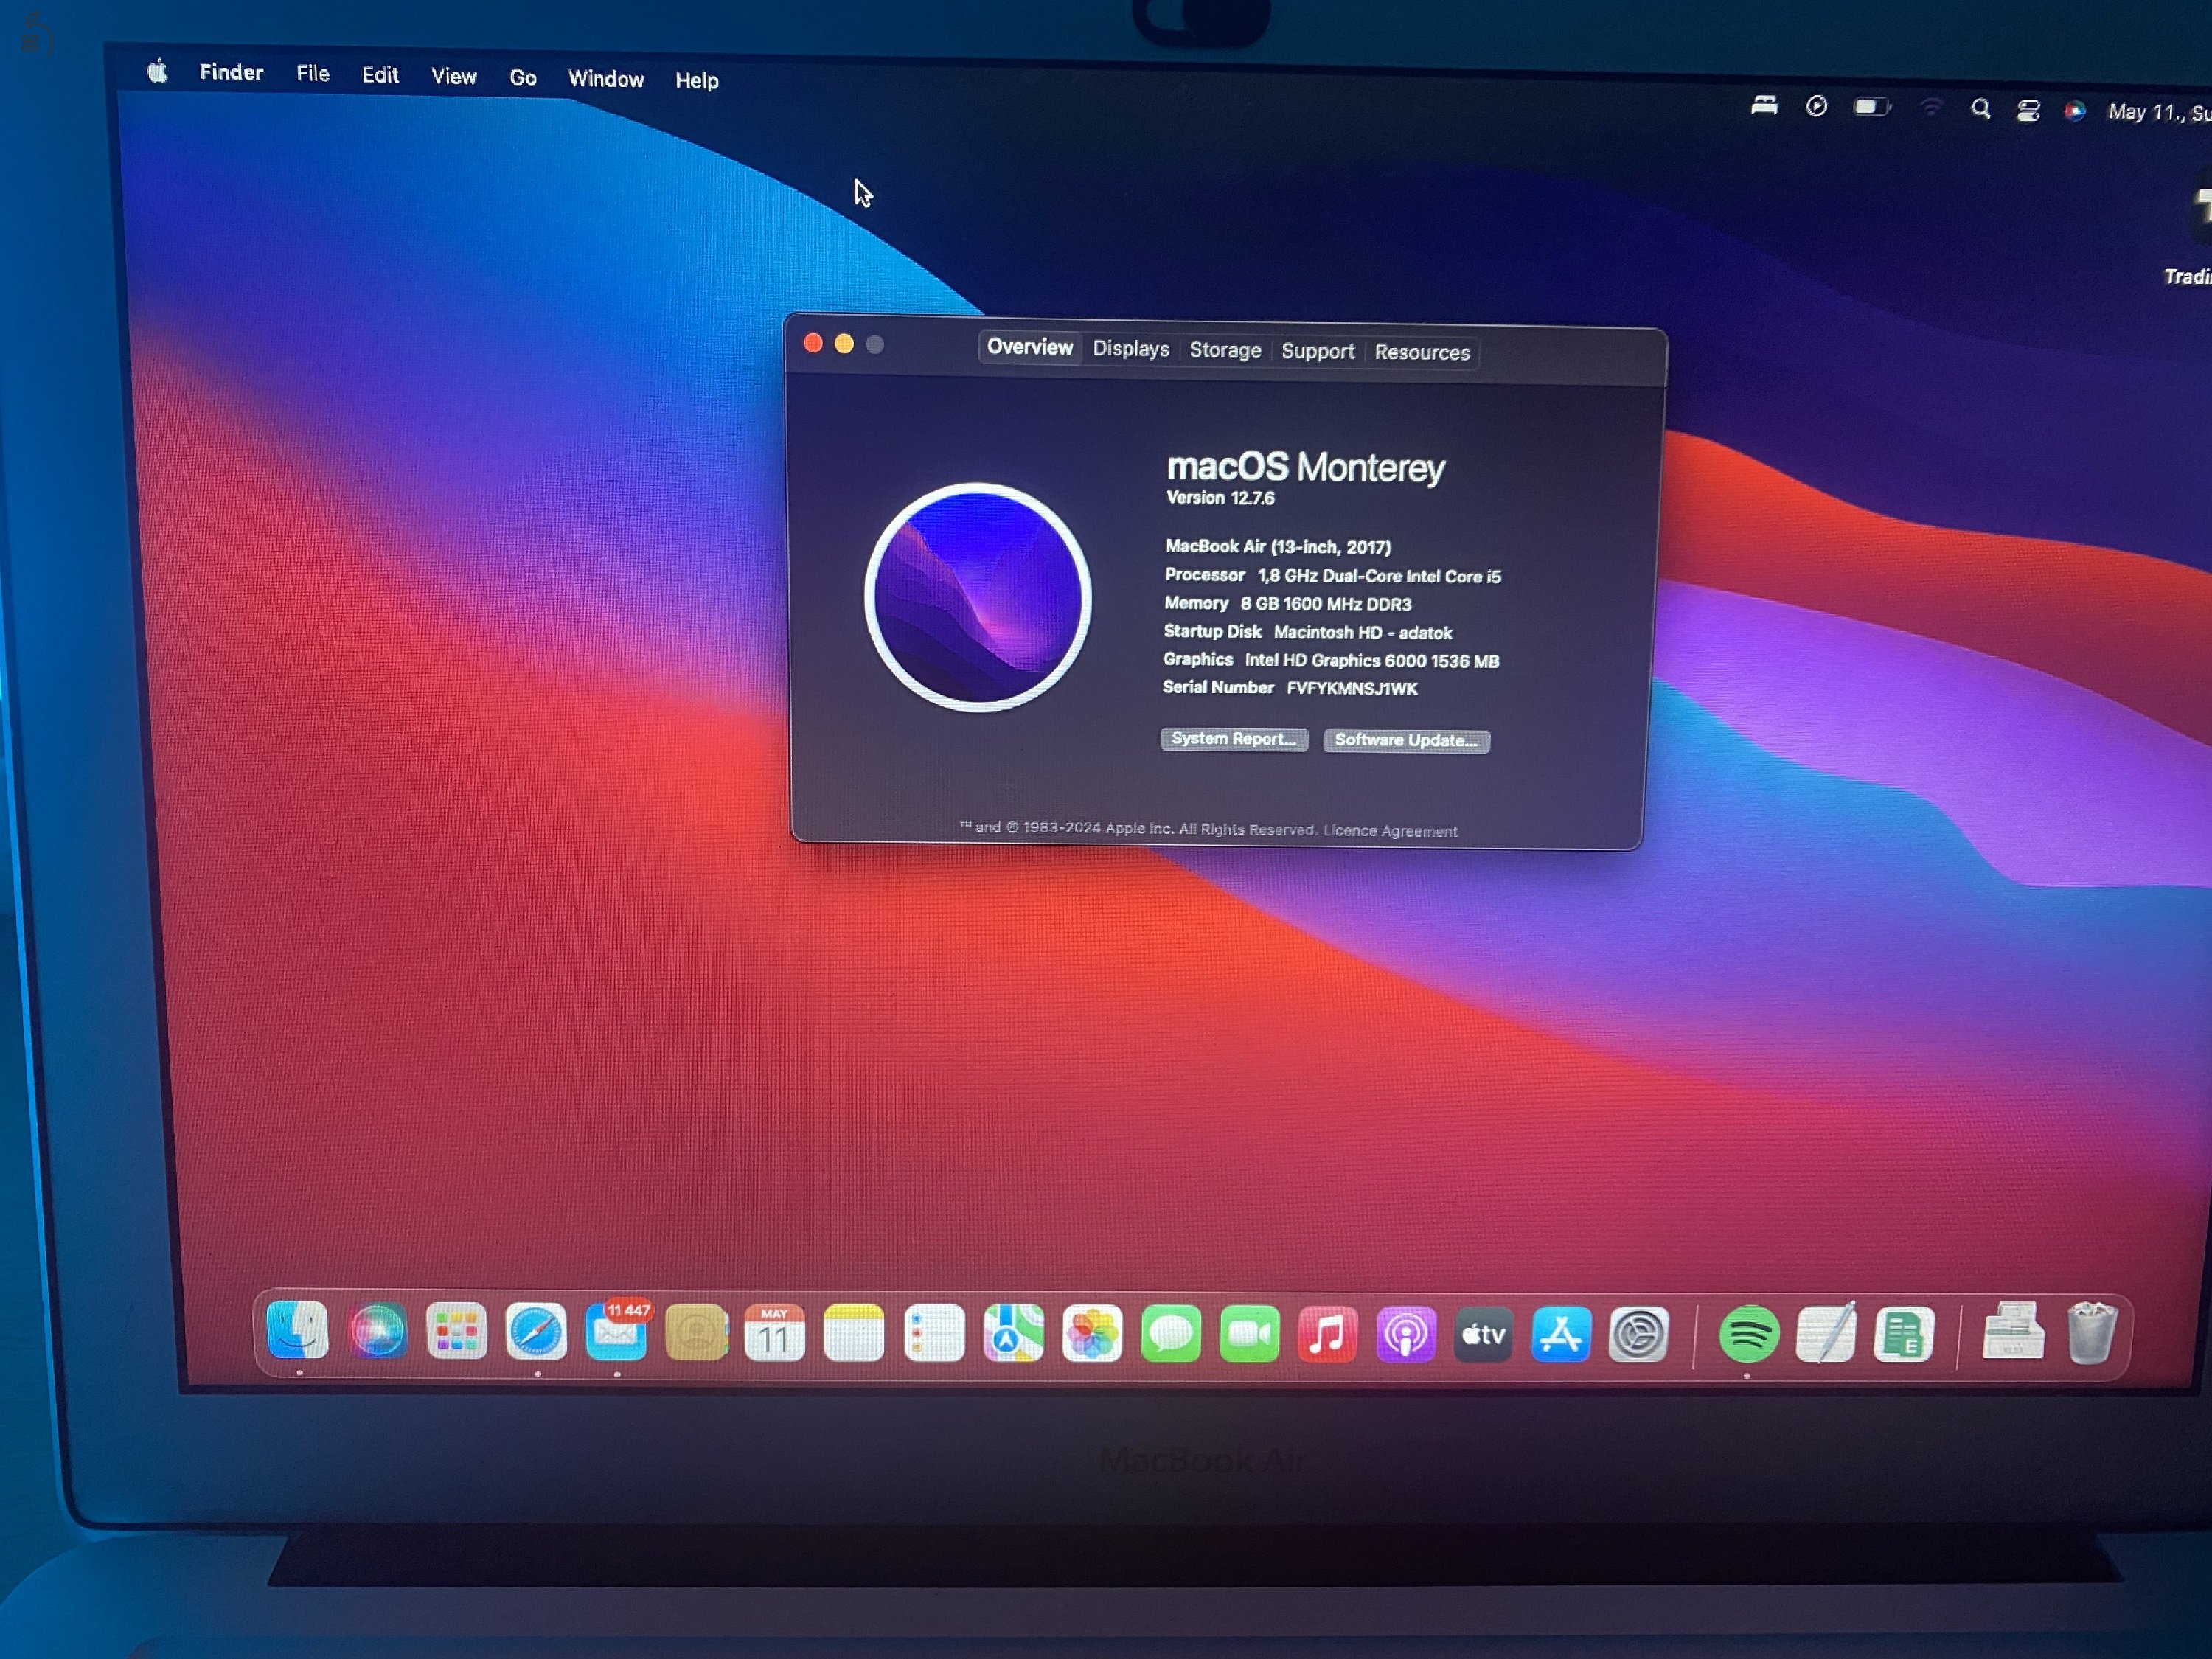Screen dimensions: 2212x1659
Task: Switch to the Support tab
Action: point(1318,351)
